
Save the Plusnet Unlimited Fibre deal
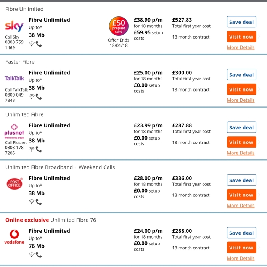(241, 127)
